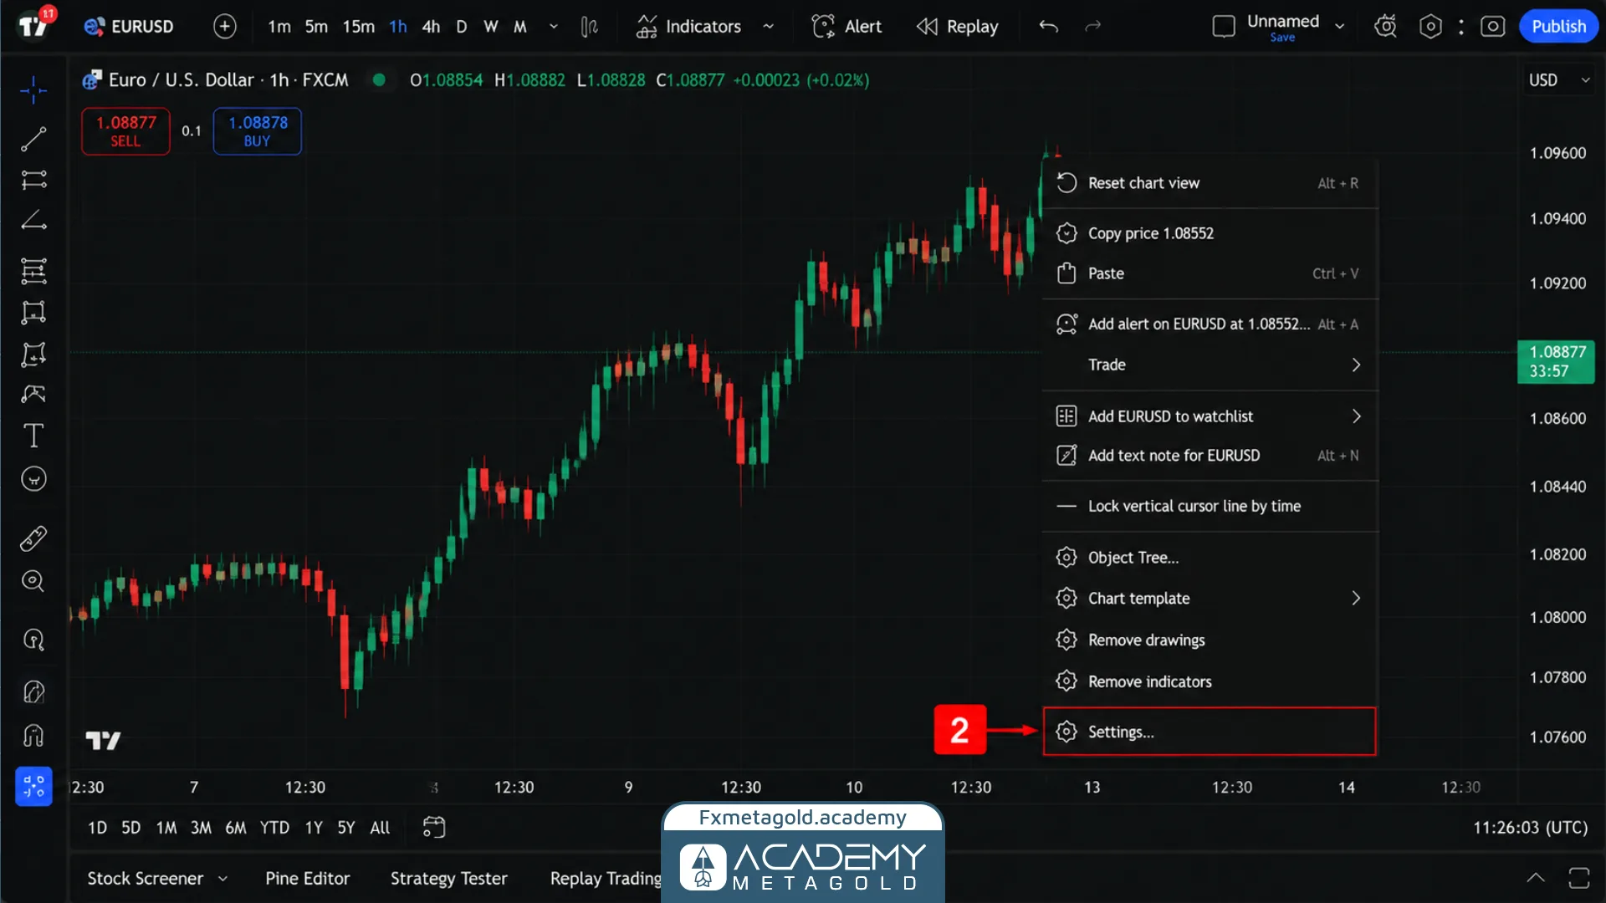Viewport: 1606px width, 903px height.
Task: Expand the Chart template submenu
Action: tap(1210, 599)
